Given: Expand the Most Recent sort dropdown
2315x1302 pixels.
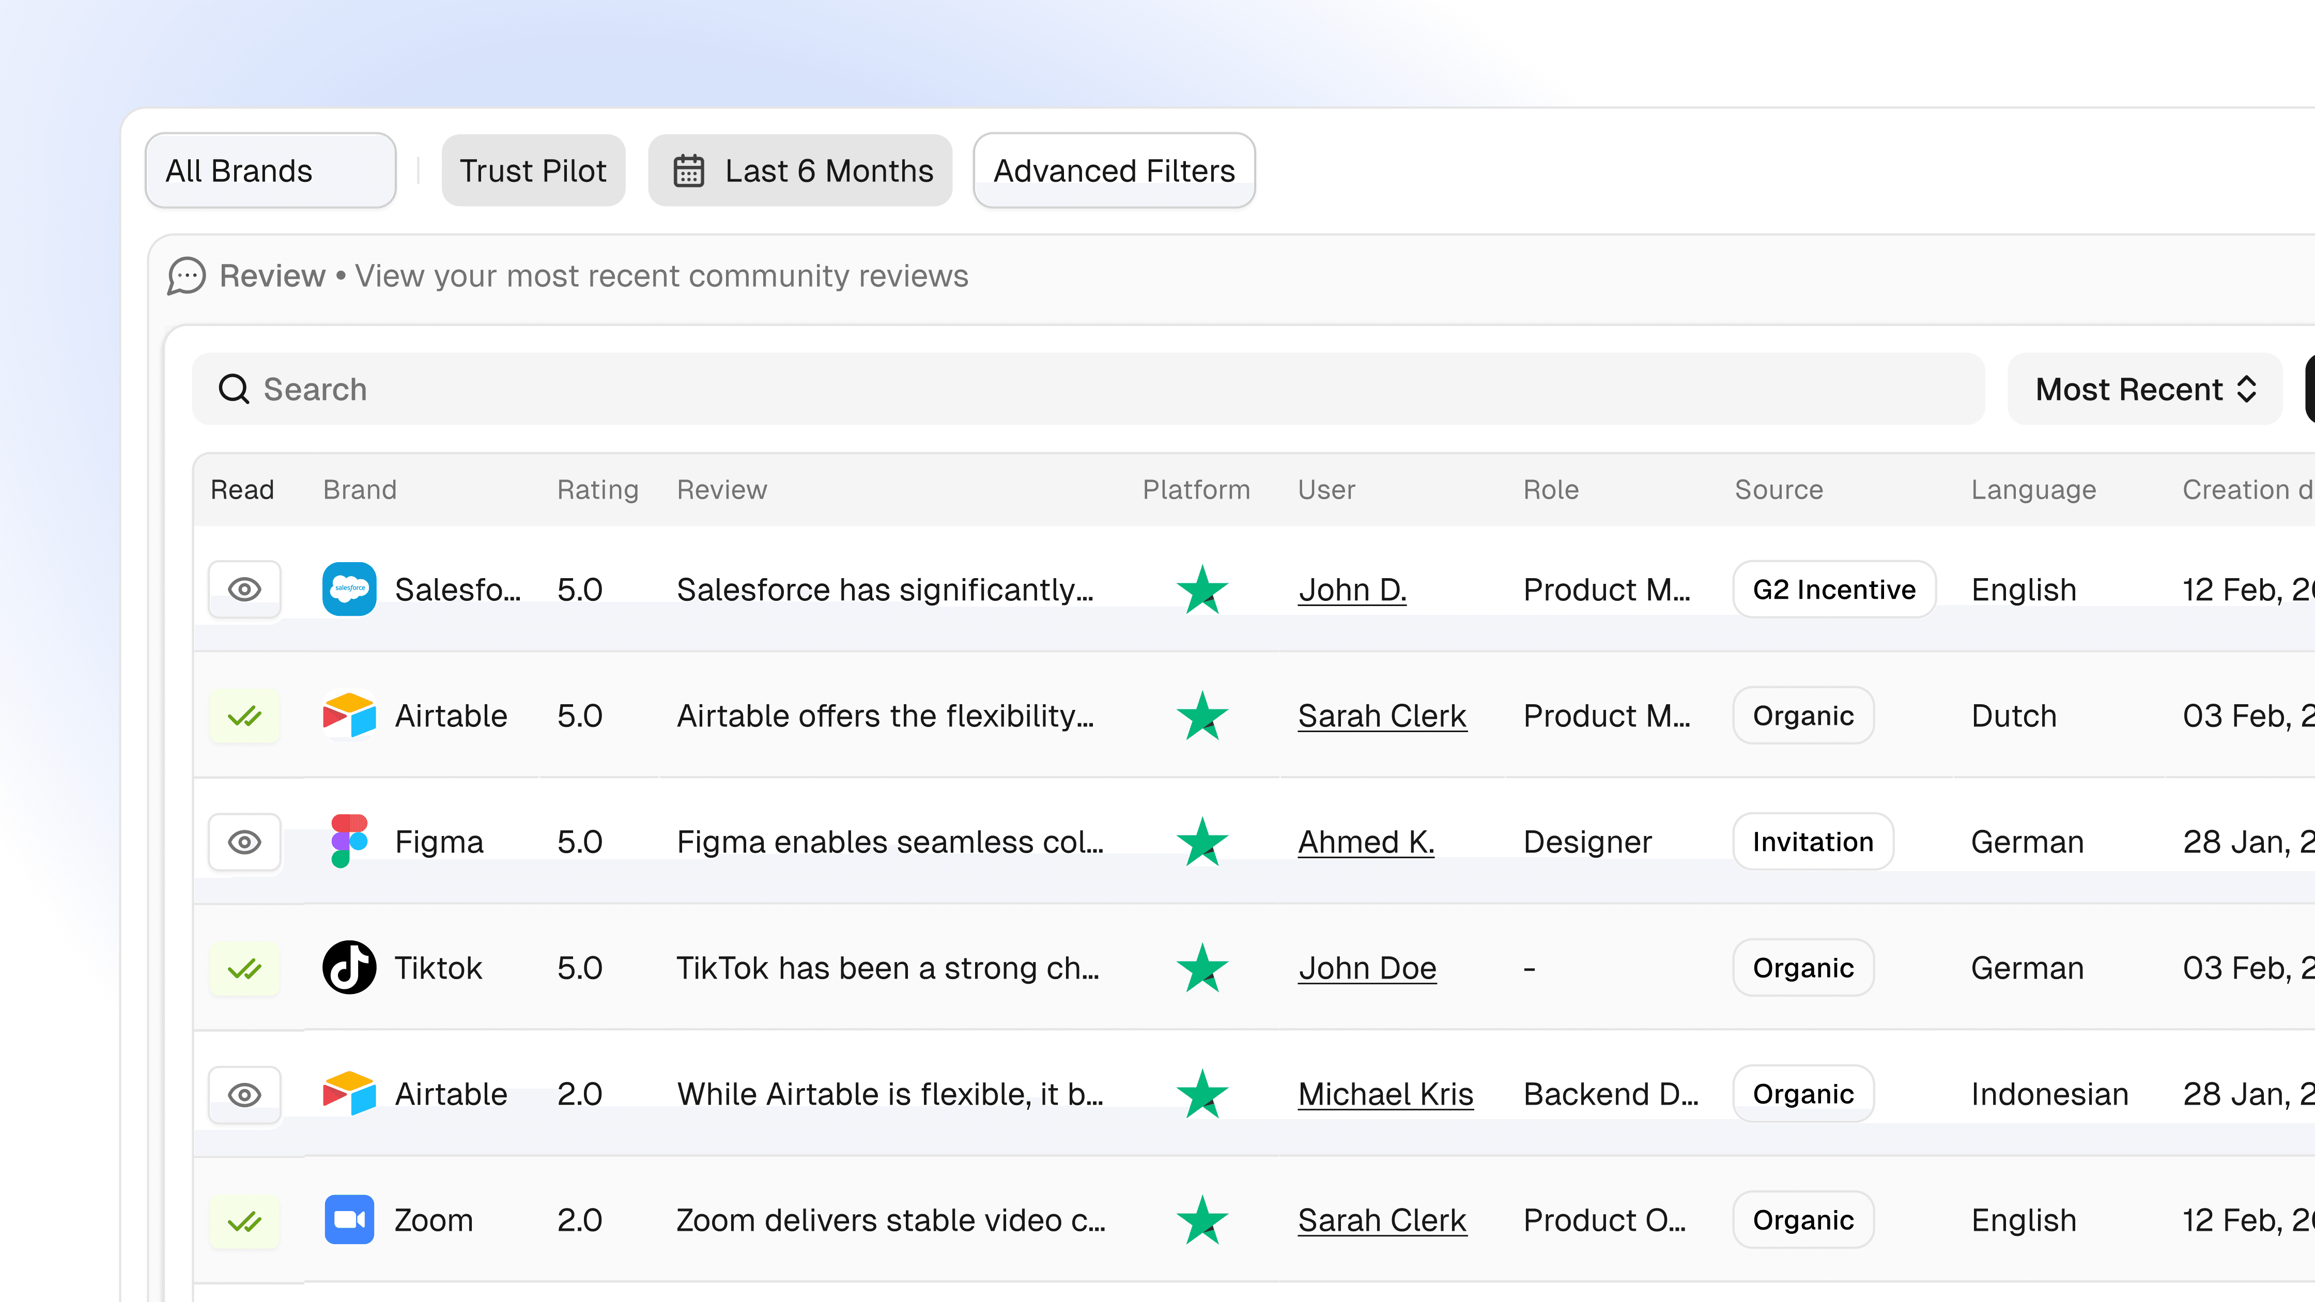Looking at the screenshot, I should [x=2144, y=389].
